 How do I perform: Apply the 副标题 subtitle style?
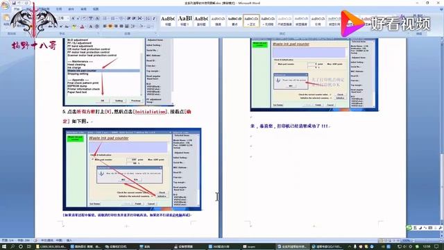(201, 21)
